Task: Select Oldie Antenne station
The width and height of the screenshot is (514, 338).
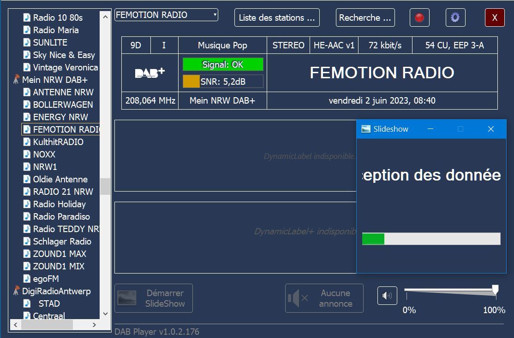Action: [x=60, y=179]
